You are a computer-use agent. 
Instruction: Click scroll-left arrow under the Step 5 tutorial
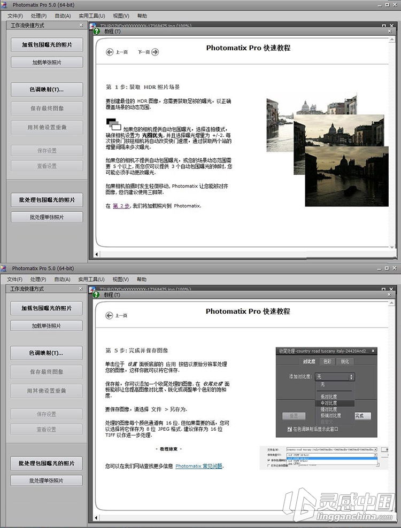(97, 517)
